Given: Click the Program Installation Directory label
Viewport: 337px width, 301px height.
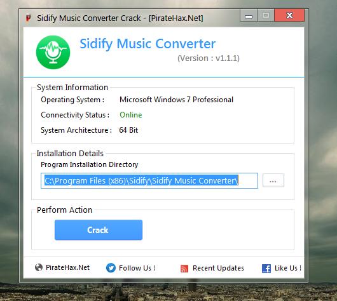Looking at the screenshot, I should pyautogui.click(x=90, y=164).
